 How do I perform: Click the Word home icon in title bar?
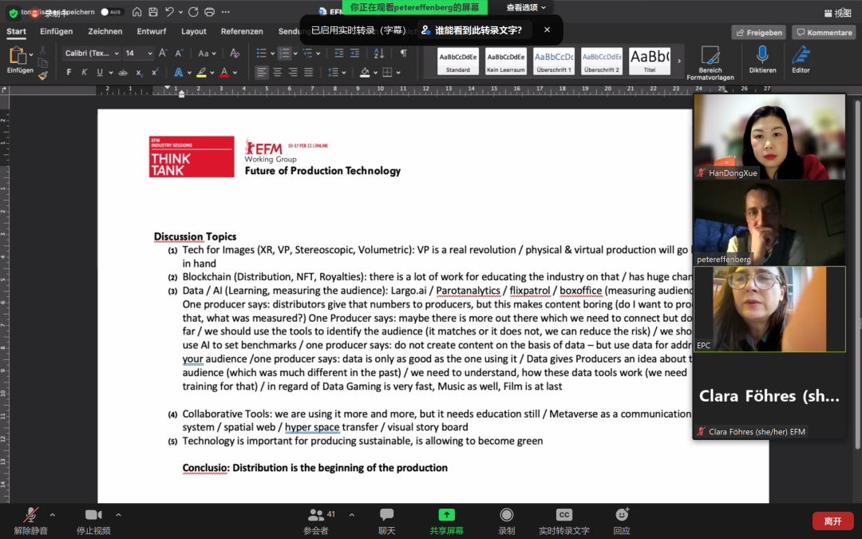click(x=137, y=11)
